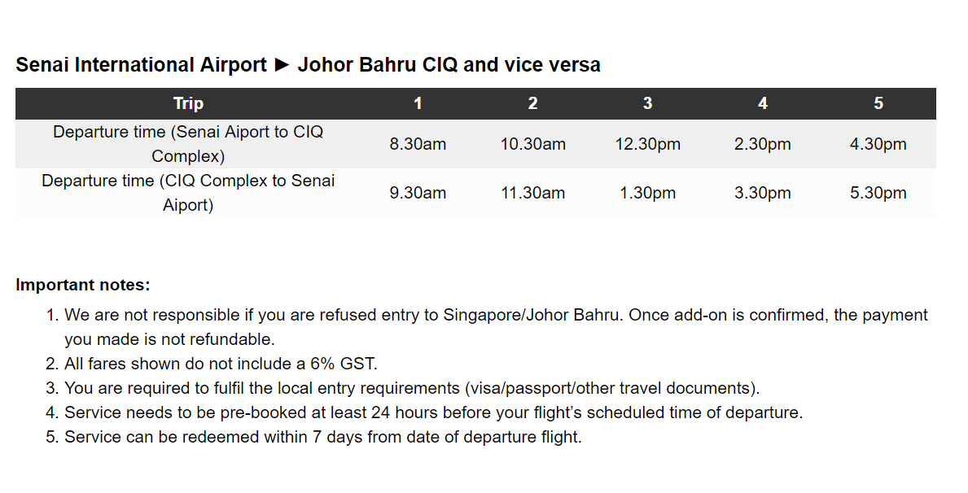Click the note about redeeming within 7 days
968x493 pixels.
click(x=322, y=437)
